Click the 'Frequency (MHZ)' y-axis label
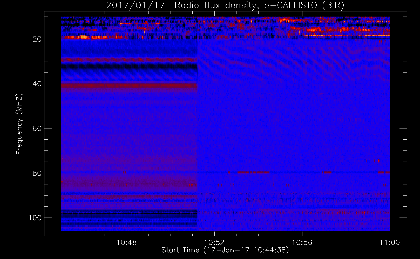The width and height of the screenshot is (420, 259). tap(20, 124)
